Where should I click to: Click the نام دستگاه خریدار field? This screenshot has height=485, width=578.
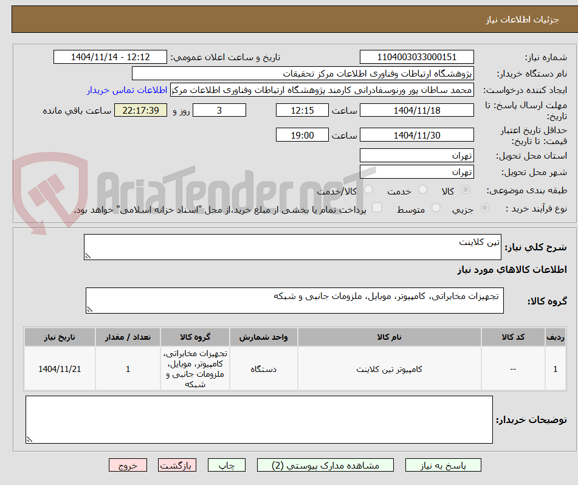[303, 74]
